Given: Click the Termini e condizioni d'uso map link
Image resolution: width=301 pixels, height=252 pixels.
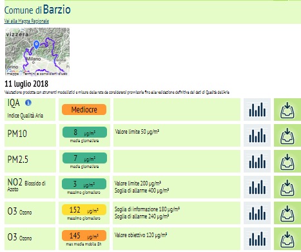Looking at the screenshot, I should coord(45,74).
